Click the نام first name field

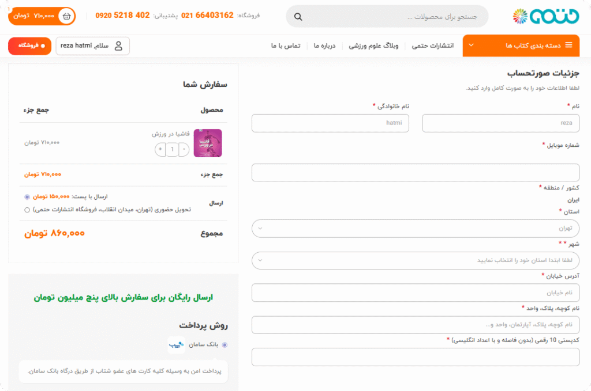tap(500, 123)
